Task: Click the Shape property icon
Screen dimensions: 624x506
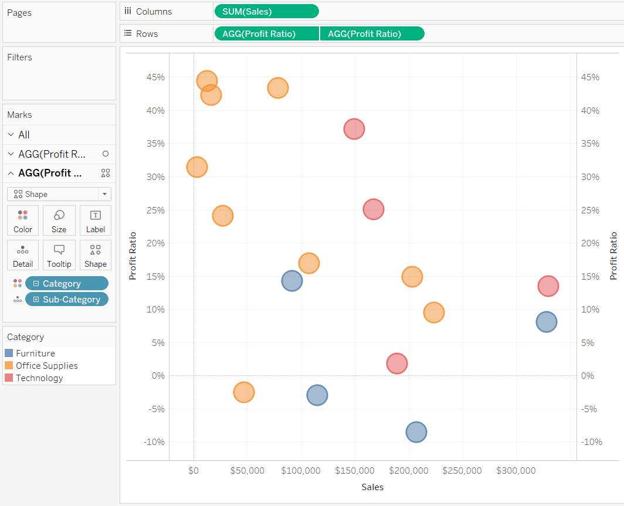Action: (95, 254)
